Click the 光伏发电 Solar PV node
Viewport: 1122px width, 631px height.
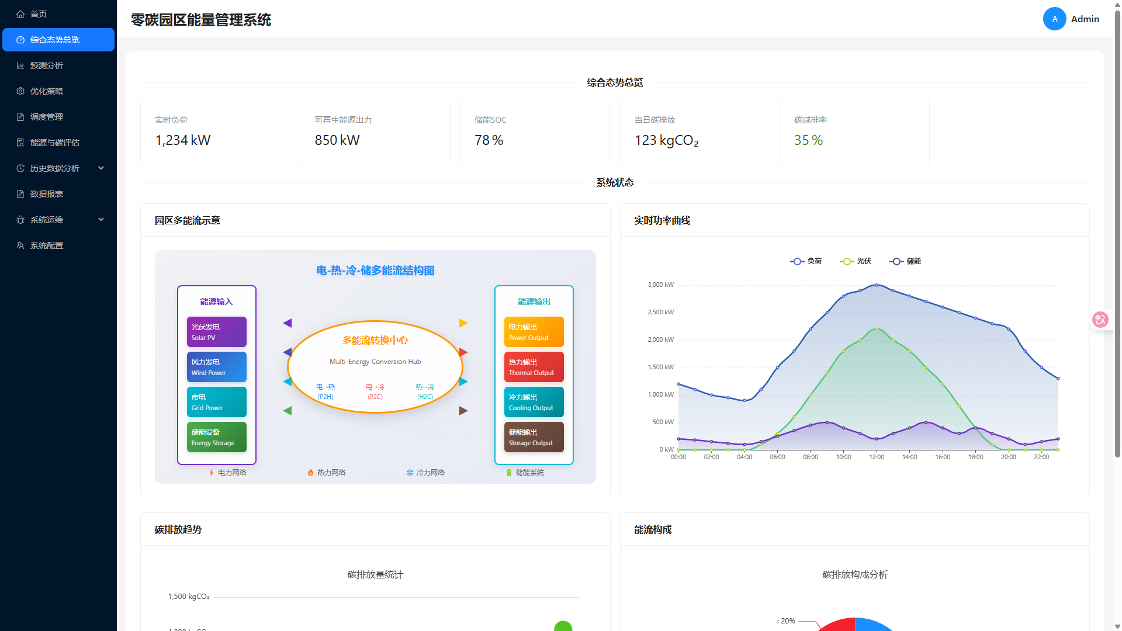[216, 332]
